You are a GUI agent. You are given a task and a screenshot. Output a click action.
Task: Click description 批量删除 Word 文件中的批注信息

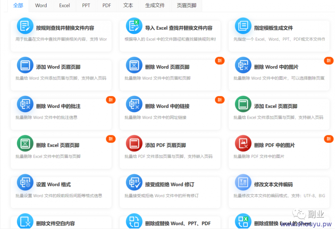pyautogui.click(x=46, y=117)
